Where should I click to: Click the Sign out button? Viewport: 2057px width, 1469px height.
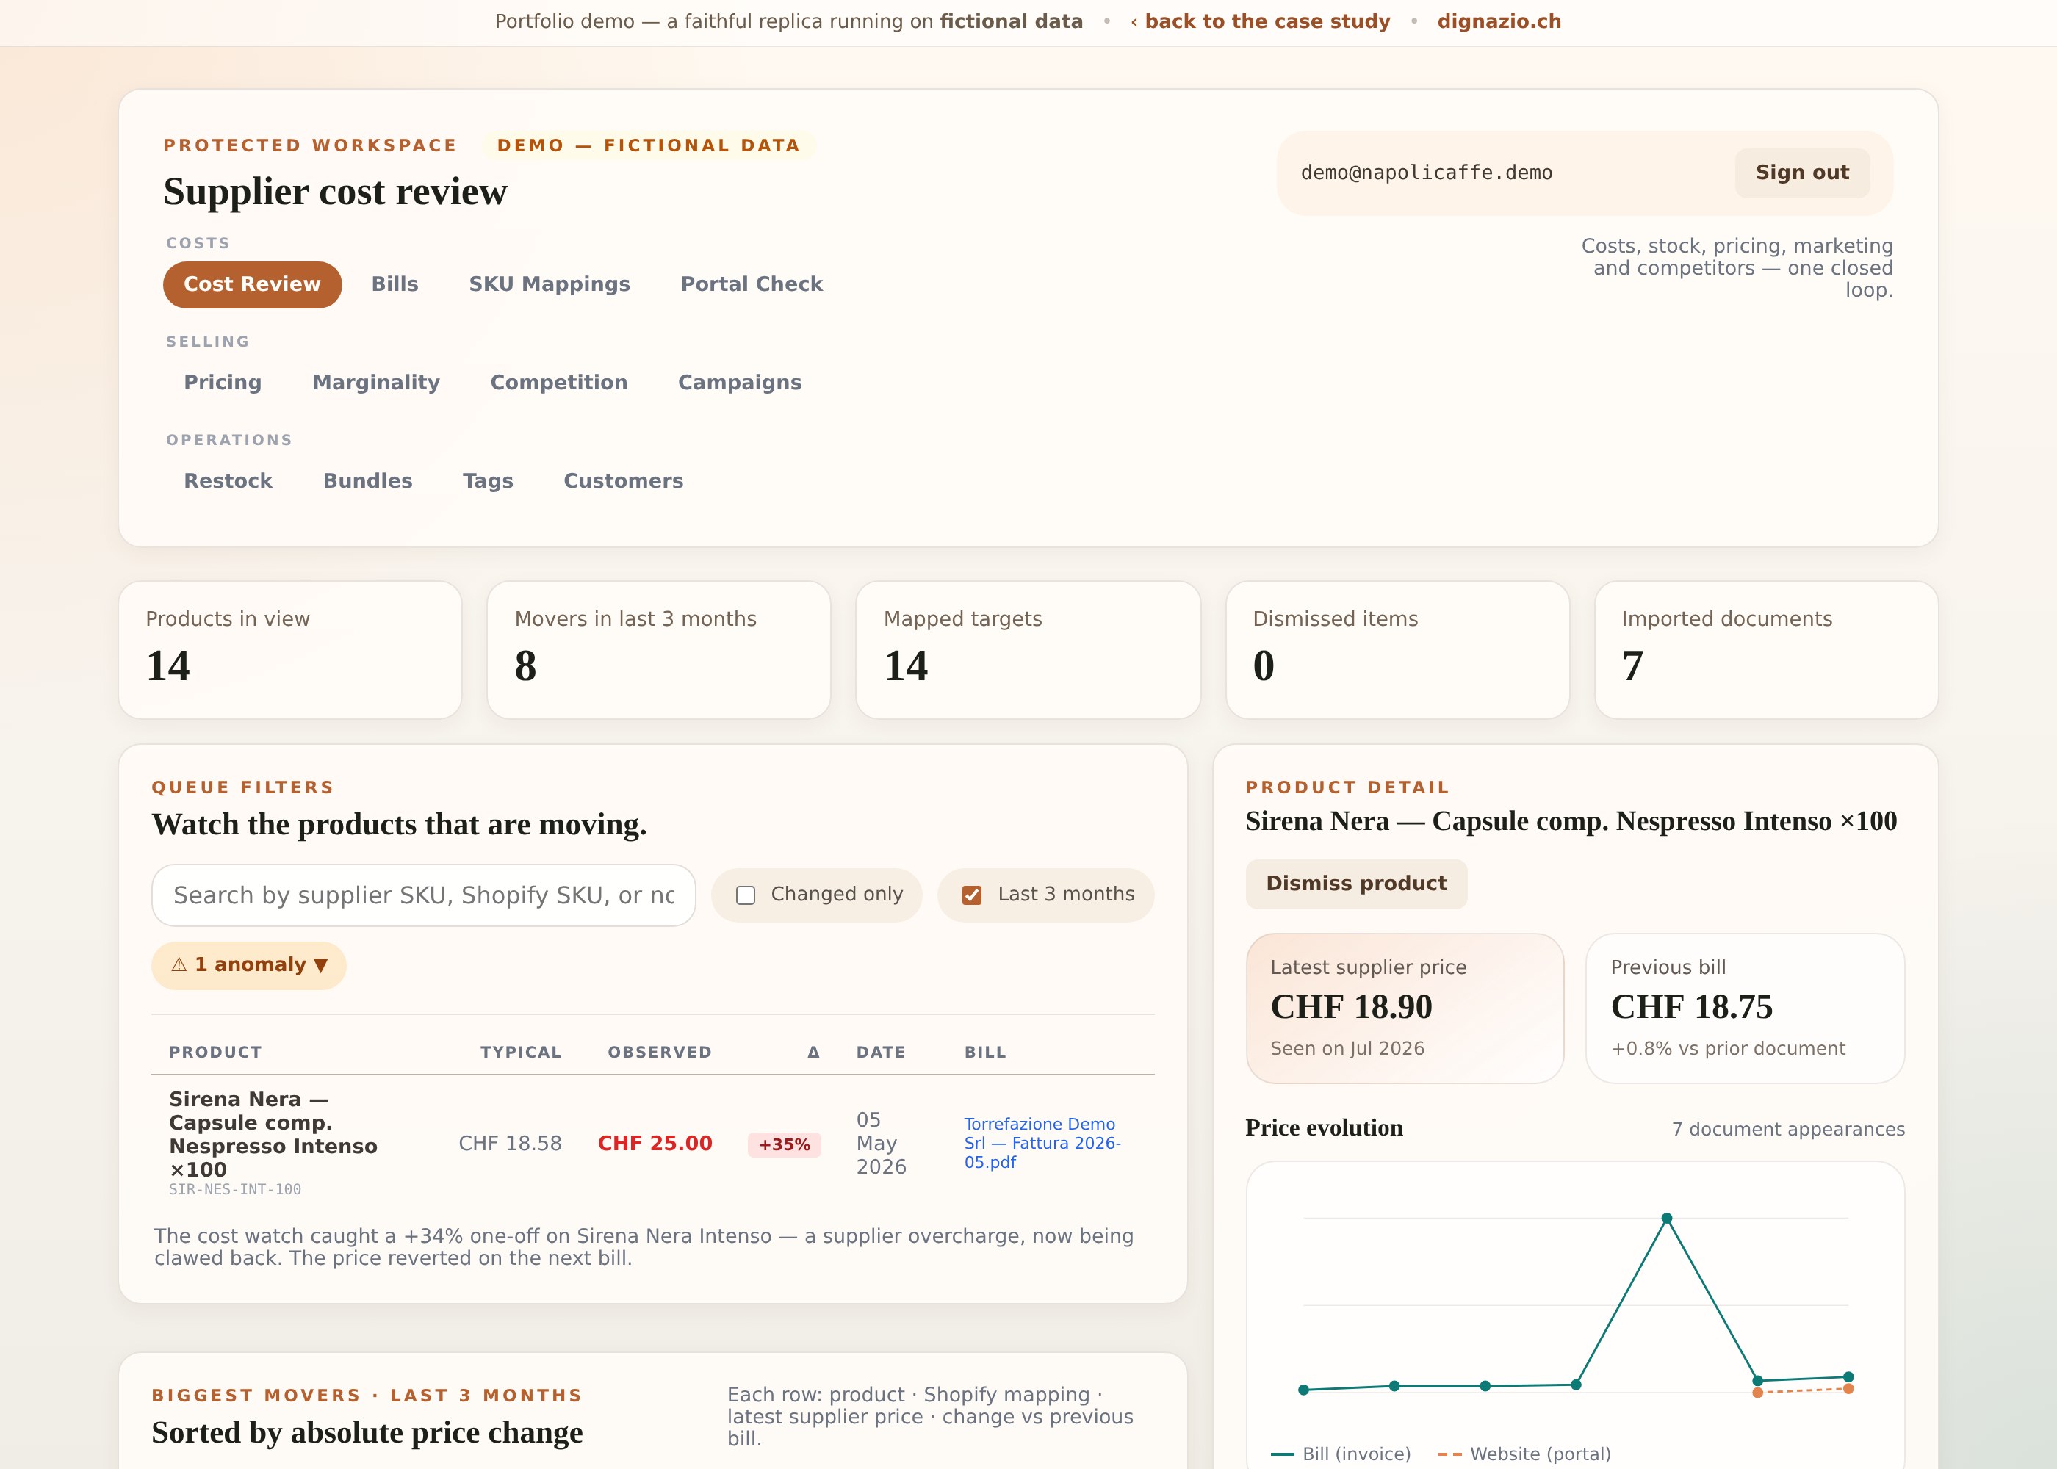(1802, 173)
